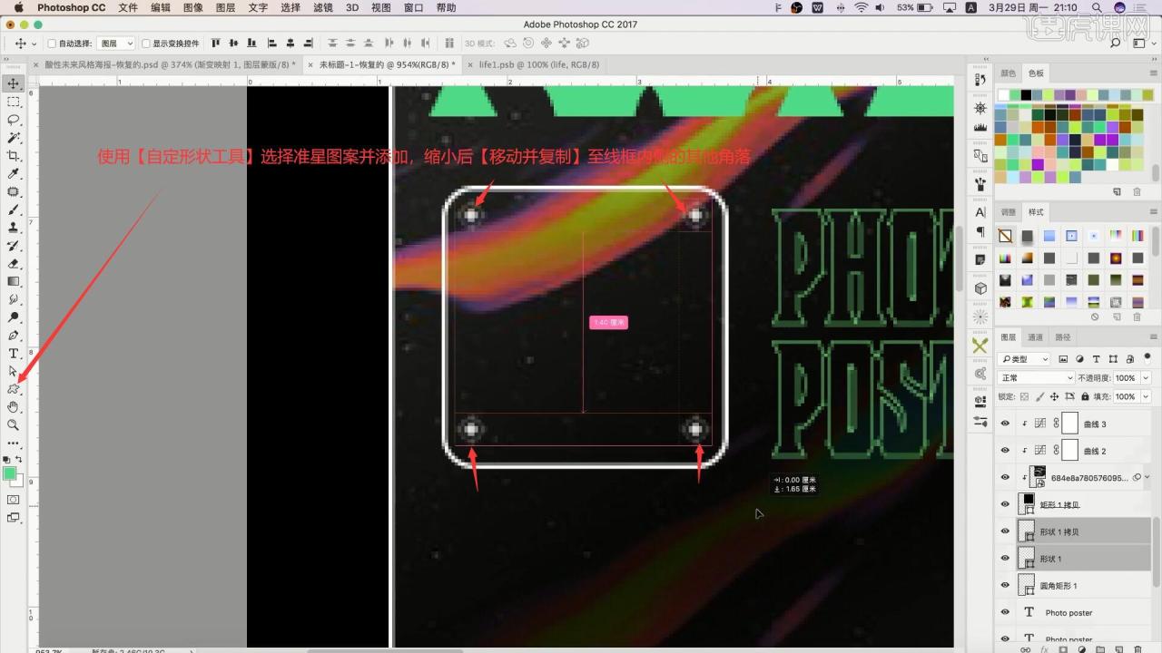1162x653 pixels.
Task: Select the Hand tool
Action: pos(14,406)
